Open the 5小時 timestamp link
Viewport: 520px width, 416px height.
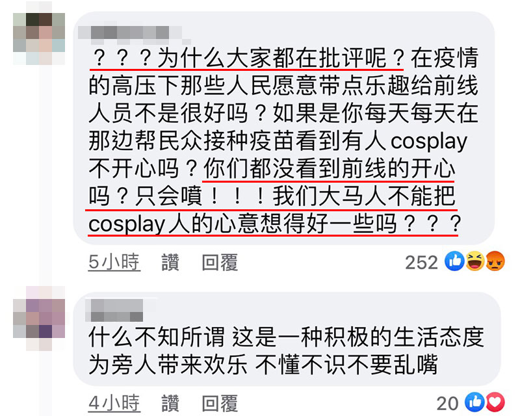[114, 262]
